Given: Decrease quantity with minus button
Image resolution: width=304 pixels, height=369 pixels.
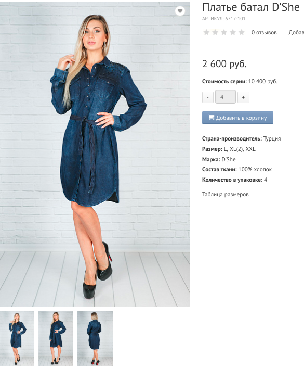Looking at the screenshot, I should [x=208, y=97].
